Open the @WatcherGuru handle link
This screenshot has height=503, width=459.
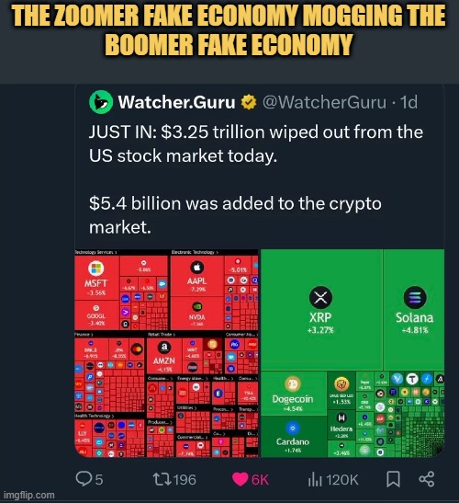point(324,102)
